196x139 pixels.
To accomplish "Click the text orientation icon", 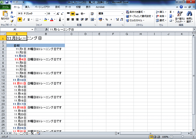I will click(x=83, y=14).
